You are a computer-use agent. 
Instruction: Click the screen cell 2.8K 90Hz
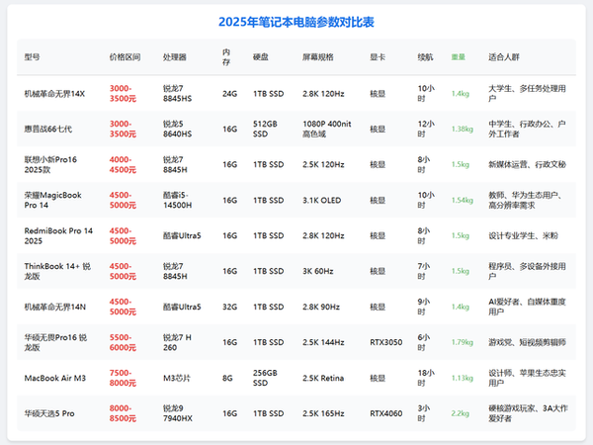[321, 307]
